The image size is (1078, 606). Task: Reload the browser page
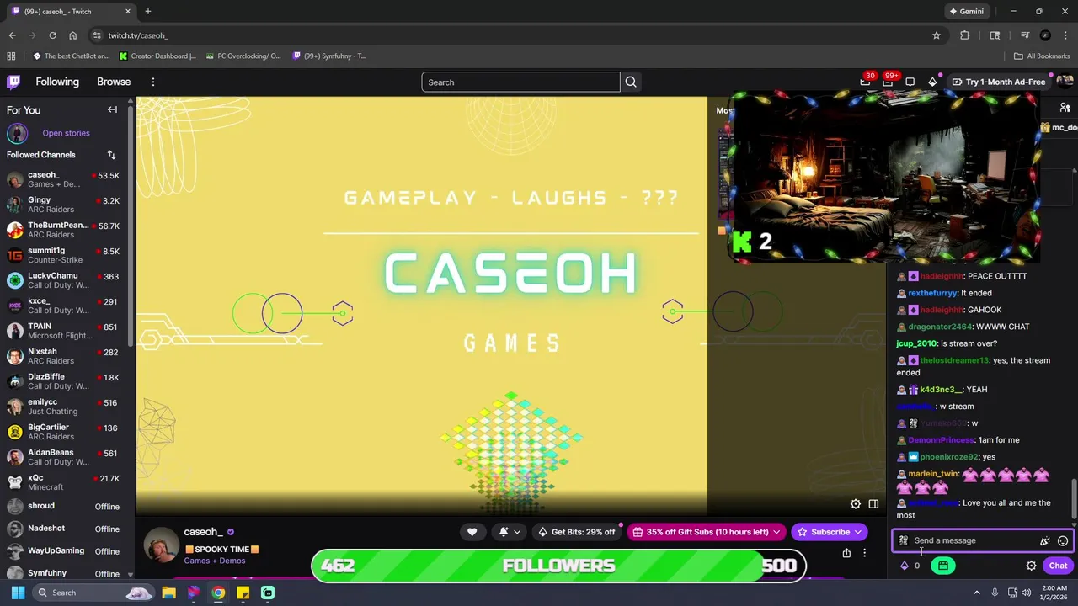coord(52,35)
